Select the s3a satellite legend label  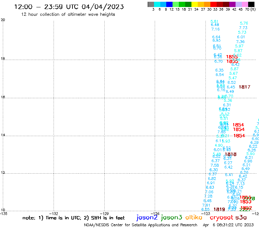(241, 217)
